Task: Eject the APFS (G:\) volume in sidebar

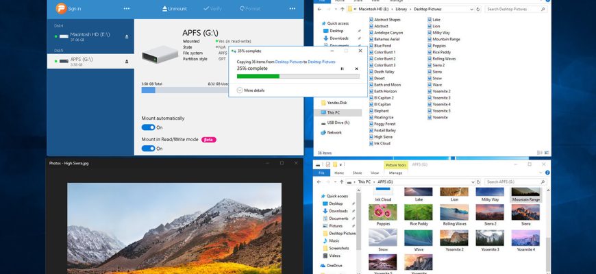Action: tap(127, 61)
